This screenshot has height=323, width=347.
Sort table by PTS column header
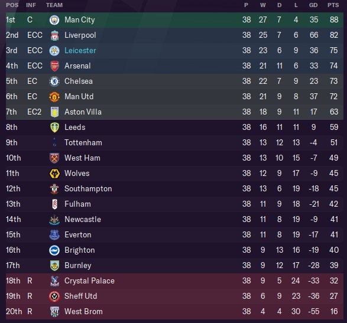[333, 5]
